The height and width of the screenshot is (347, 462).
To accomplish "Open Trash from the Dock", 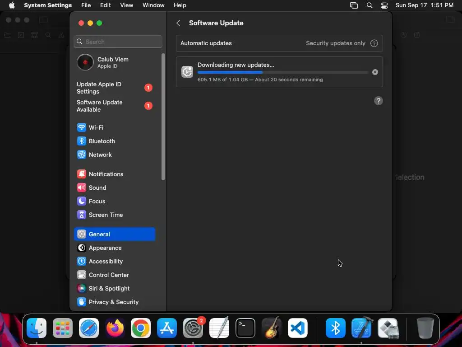I will tap(425, 328).
